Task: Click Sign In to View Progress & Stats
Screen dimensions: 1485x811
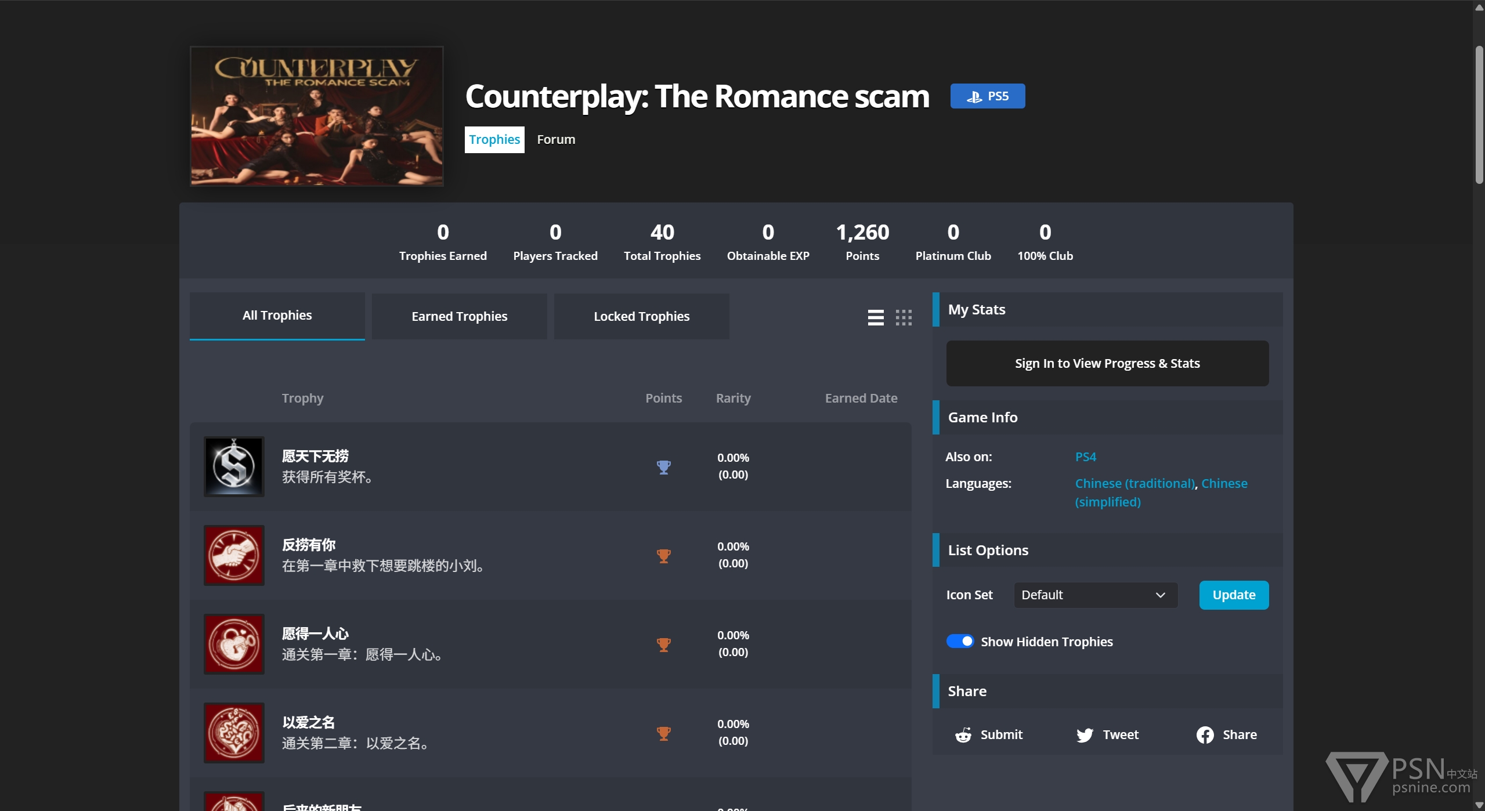Action: pos(1107,364)
